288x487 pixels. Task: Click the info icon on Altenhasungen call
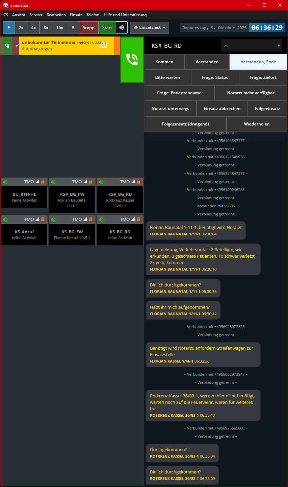104,45
